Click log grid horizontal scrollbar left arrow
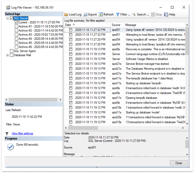Screen dimensions: 195x173 (x=66, y=128)
